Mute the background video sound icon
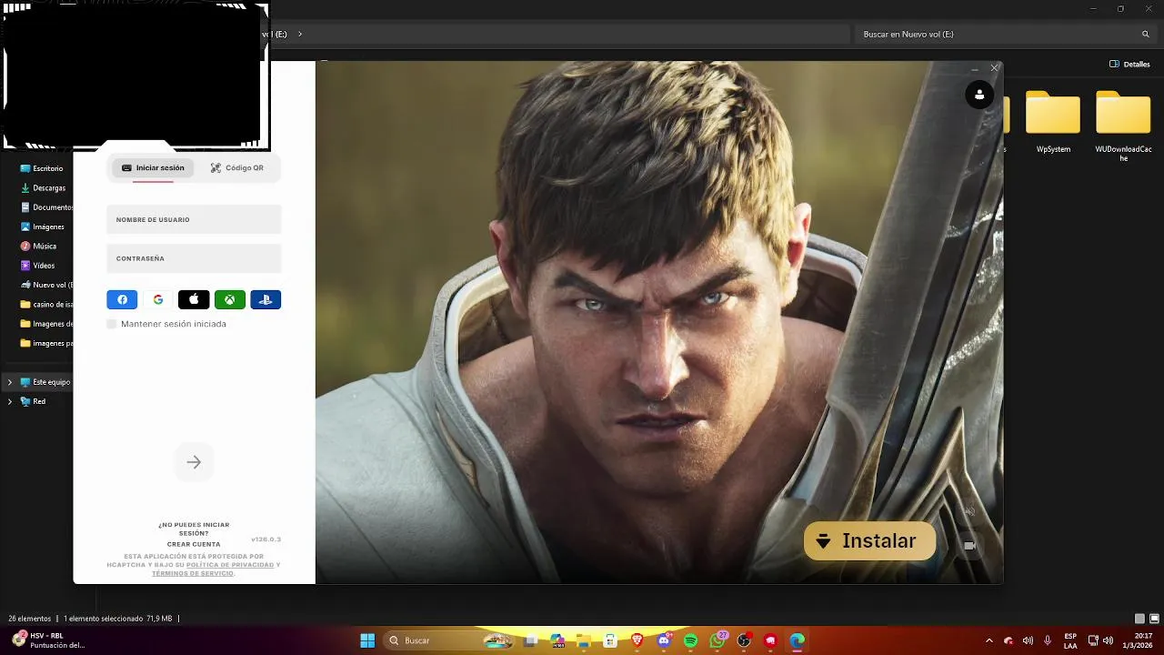1164x655 pixels. click(969, 512)
